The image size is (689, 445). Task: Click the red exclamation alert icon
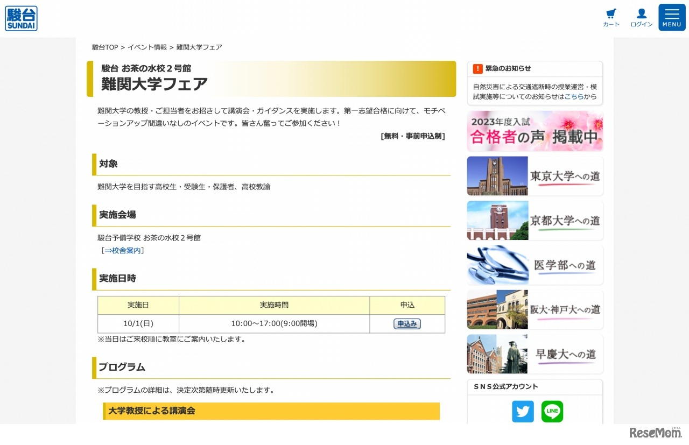(478, 68)
